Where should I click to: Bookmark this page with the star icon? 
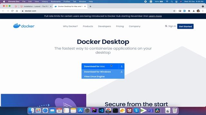(x=174, y=11)
